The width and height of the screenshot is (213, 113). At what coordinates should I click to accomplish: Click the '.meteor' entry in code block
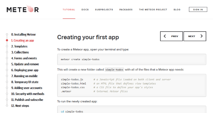pyautogui.click(x=66, y=91)
